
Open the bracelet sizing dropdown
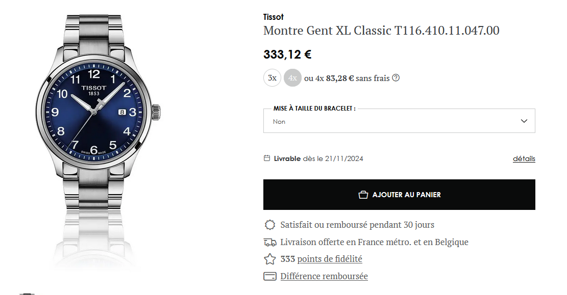(399, 121)
